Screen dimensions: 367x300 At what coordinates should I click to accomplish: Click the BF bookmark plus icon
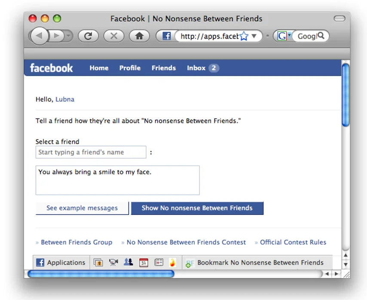coord(190,263)
